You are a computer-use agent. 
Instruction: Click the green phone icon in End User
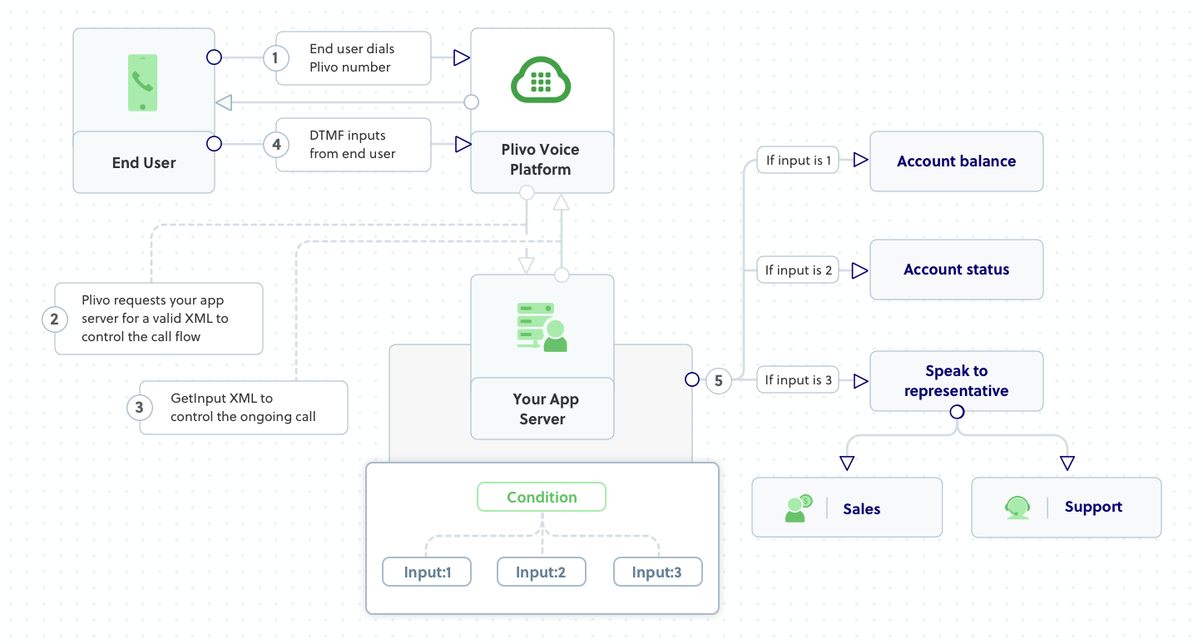143,82
